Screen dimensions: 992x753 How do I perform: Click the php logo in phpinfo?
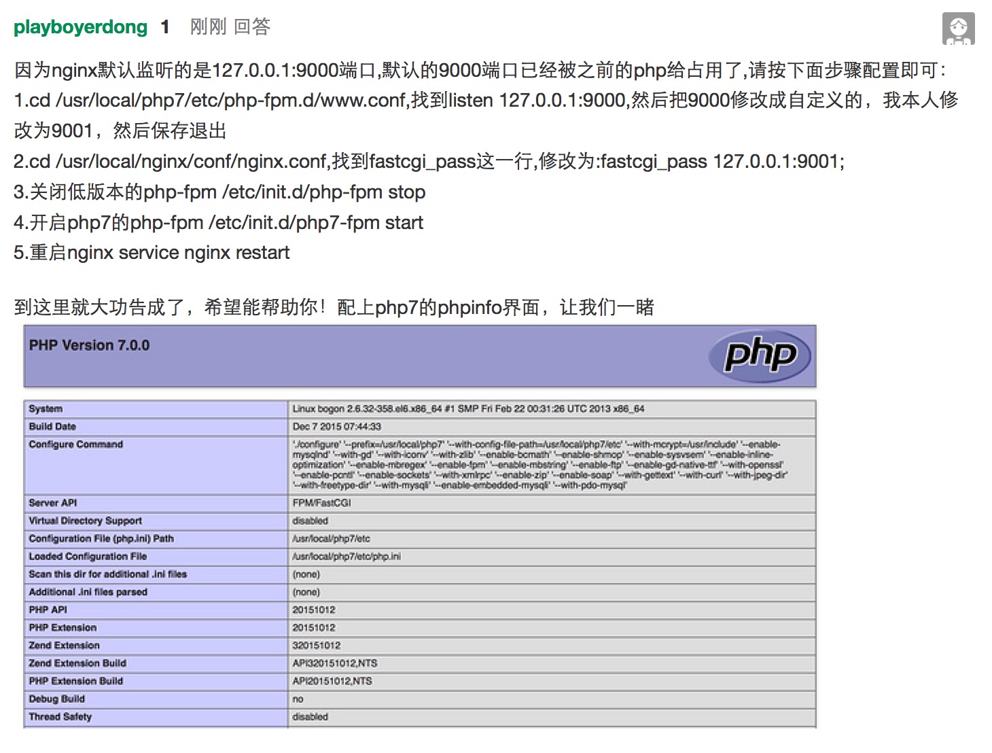(x=760, y=355)
